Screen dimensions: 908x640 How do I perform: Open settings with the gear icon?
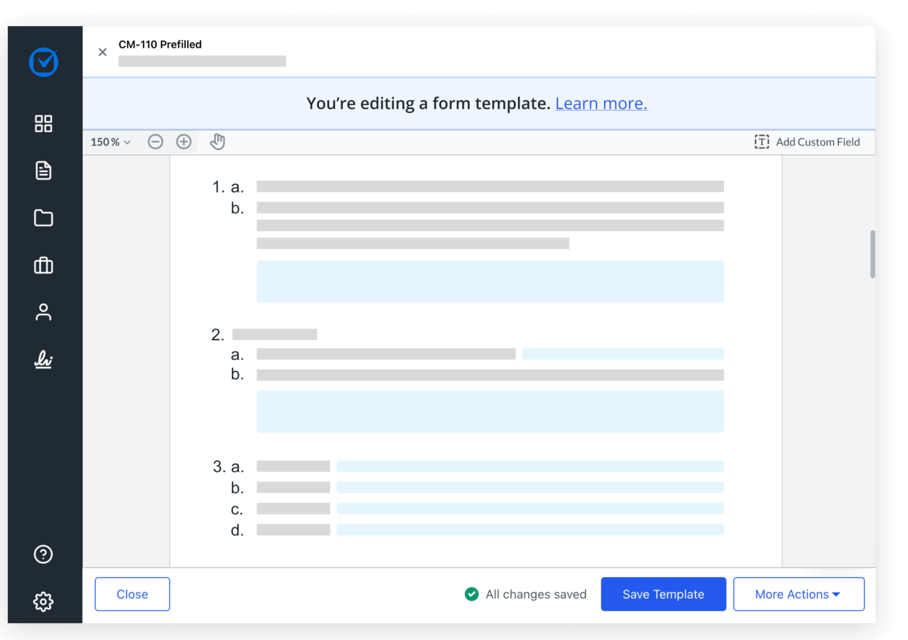[x=43, y=601]
